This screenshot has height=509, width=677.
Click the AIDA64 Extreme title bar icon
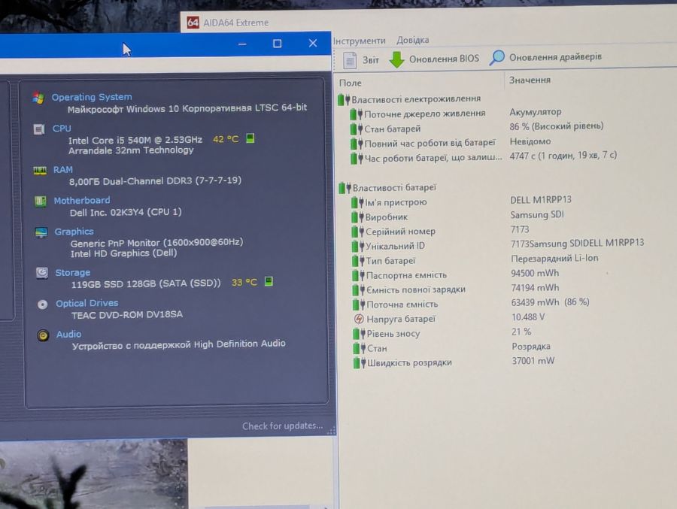(x=193, y=22)
